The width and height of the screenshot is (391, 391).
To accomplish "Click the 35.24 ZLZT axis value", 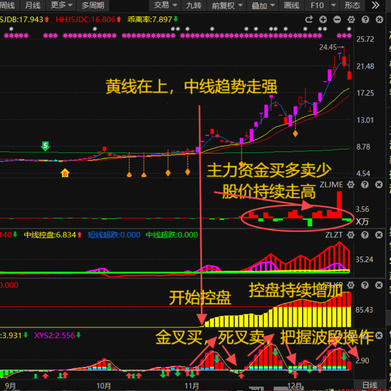I will [x=364, y=260].
